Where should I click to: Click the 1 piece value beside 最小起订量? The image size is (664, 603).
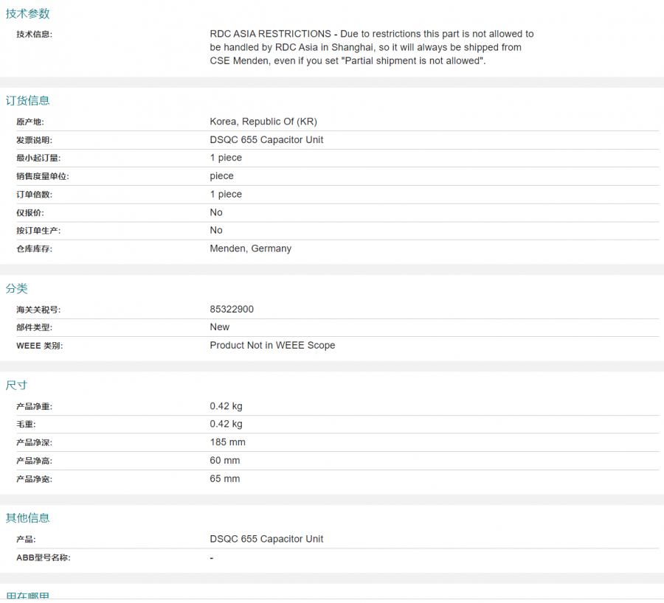pos(226,158)
